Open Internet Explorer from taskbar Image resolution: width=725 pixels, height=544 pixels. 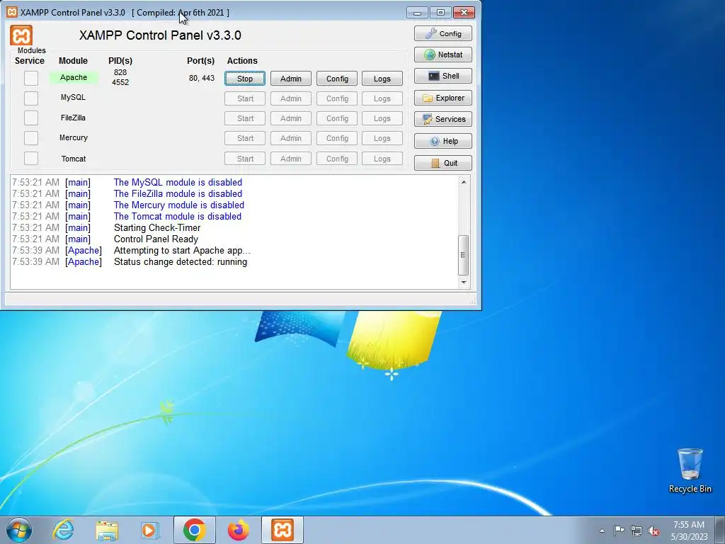coord(63,530)
